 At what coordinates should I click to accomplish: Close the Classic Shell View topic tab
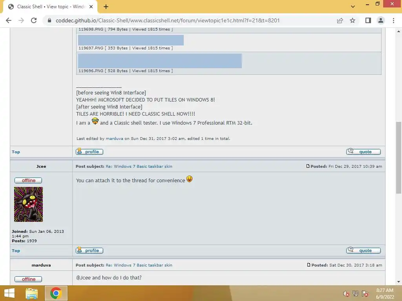(91, 7)
